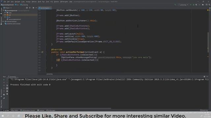Open the Messages tool window tab
Viewport: 211px width, 118px height.
tap(51, 110)
